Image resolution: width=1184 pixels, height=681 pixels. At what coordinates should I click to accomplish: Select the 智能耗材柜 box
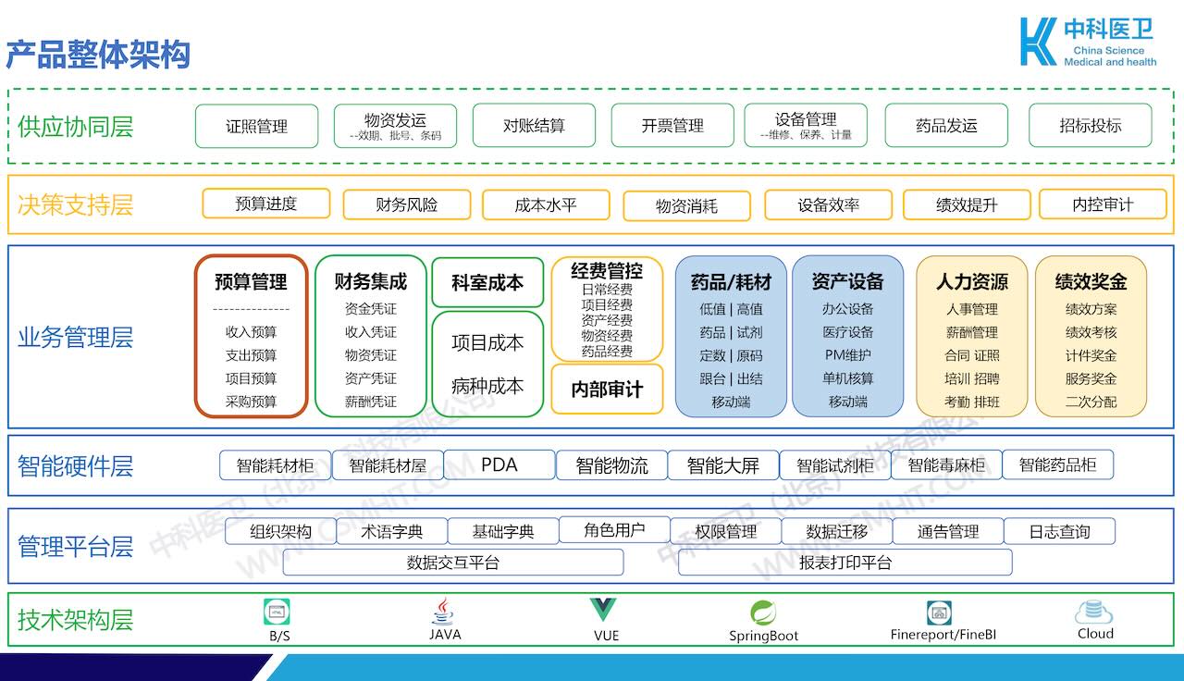click(x=275, y=465)
